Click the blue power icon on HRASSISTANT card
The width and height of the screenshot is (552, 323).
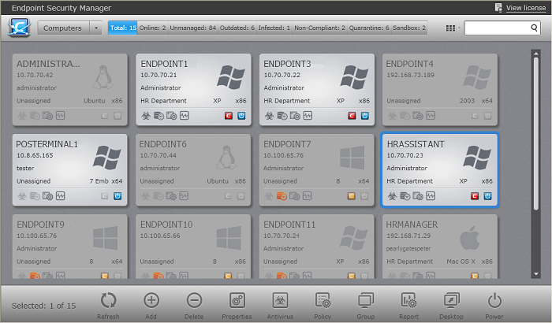click(x=487, y=196)
